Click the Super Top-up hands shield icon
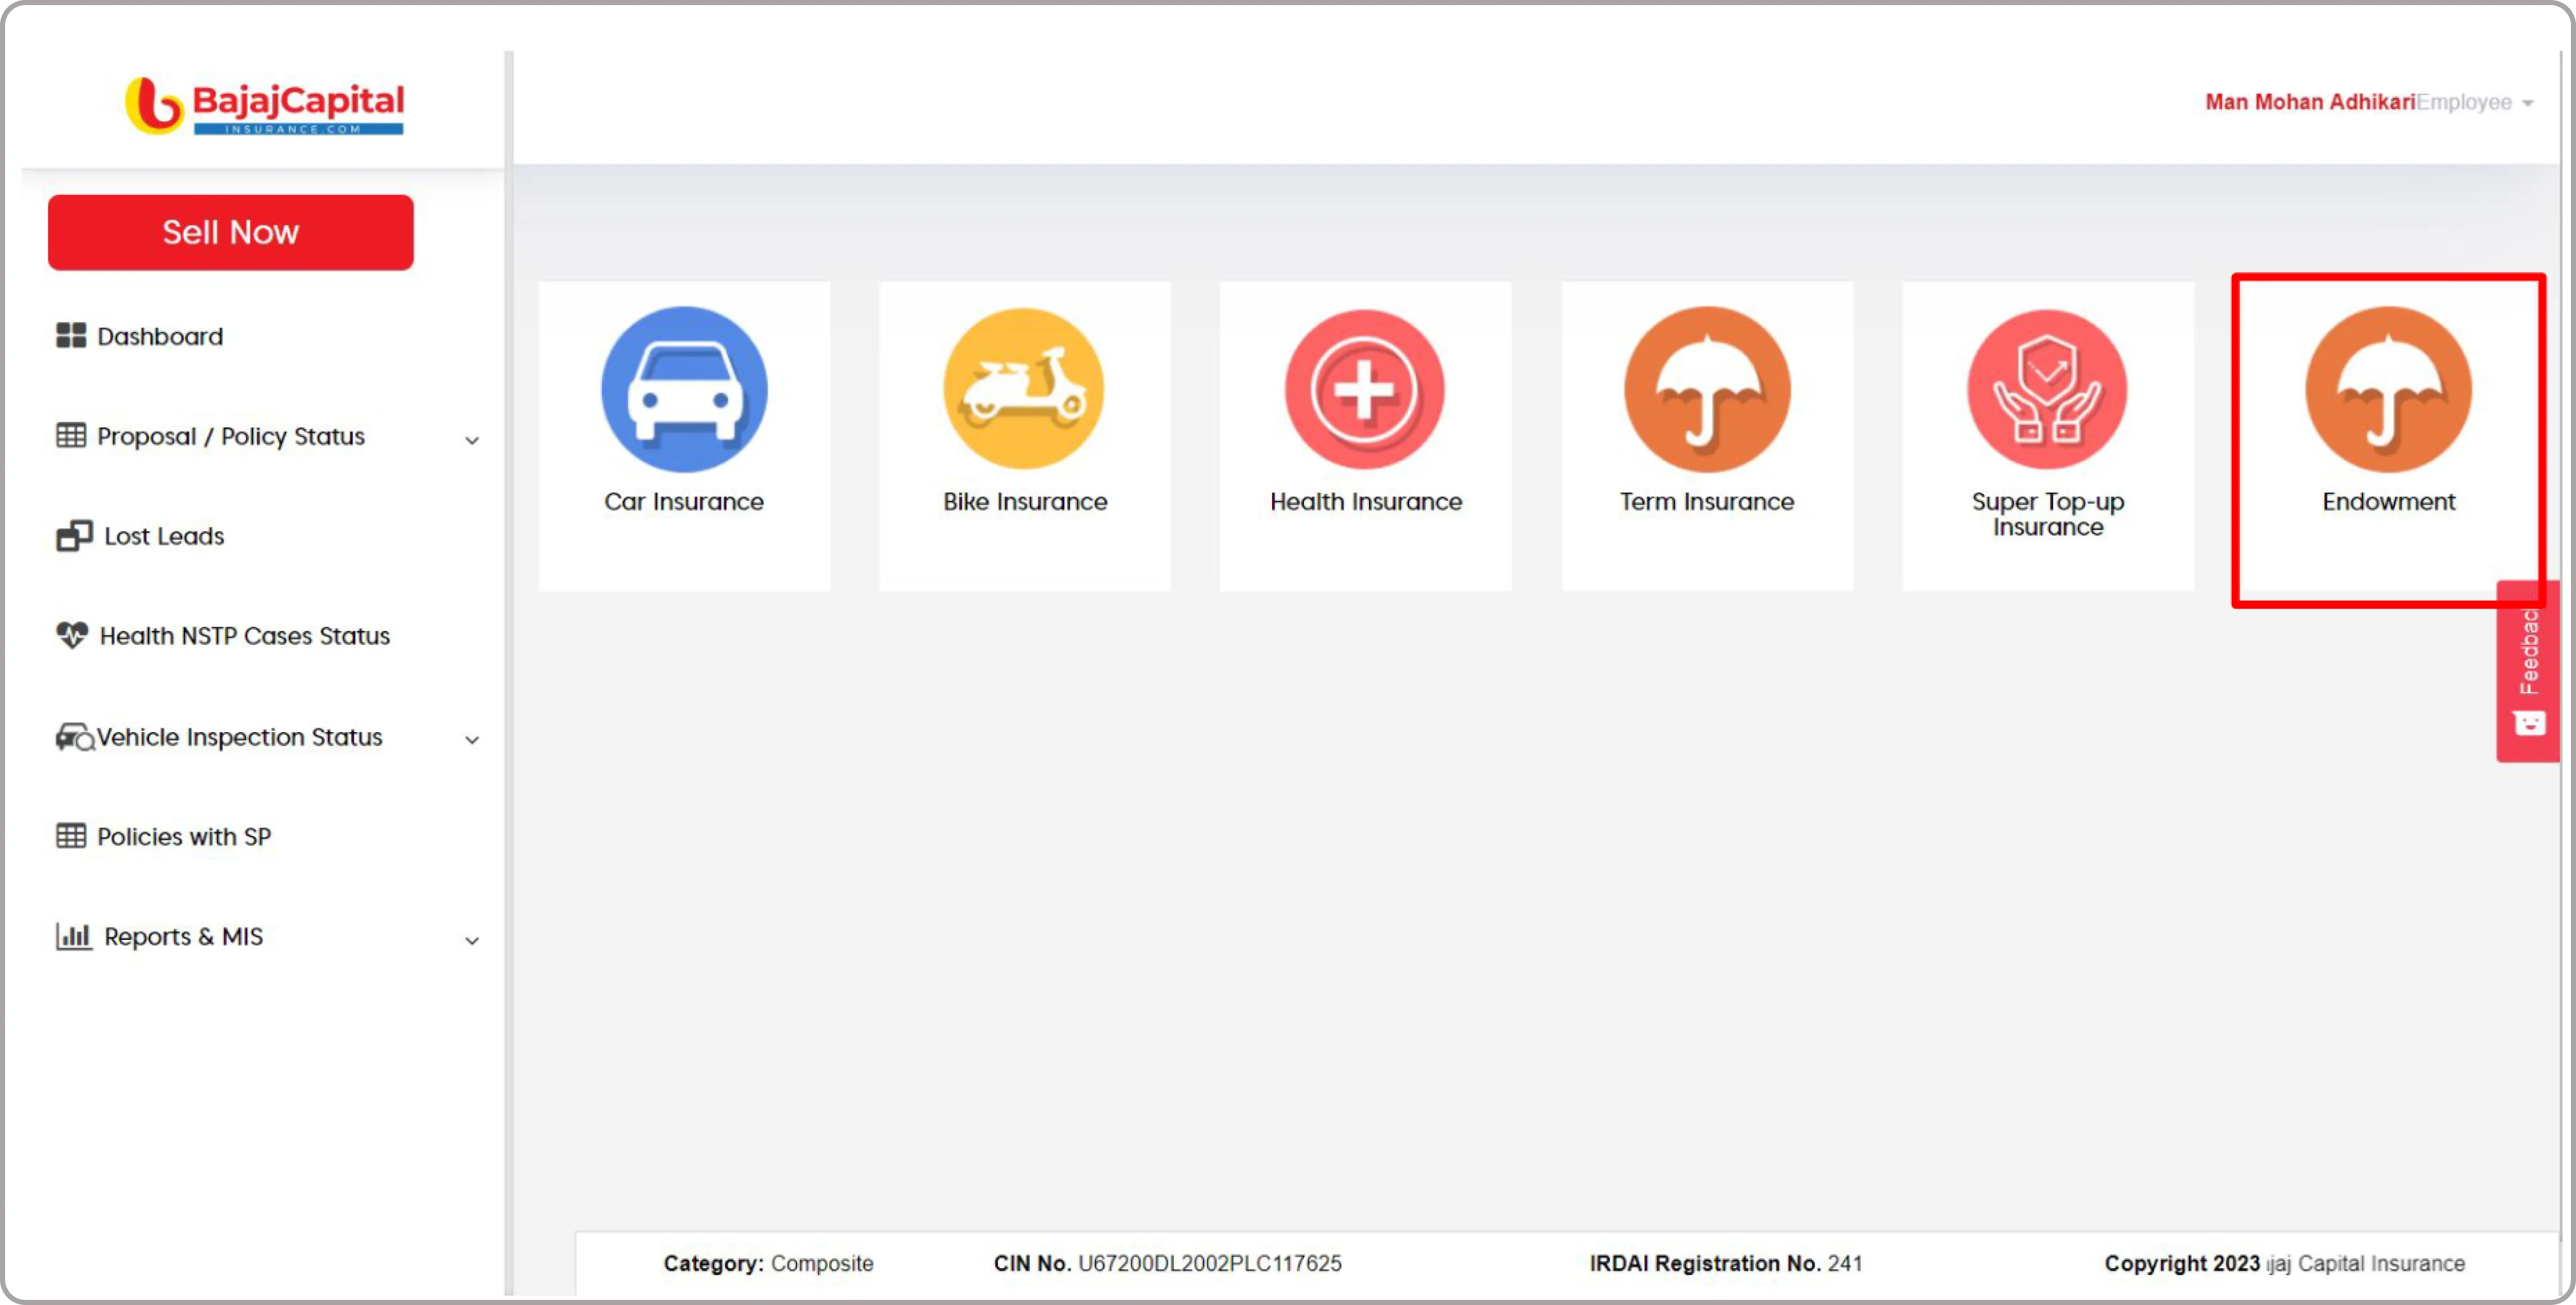The width and height of the screenshot is (2576, 1305). pyautogui.click(x=2047, y=389)
